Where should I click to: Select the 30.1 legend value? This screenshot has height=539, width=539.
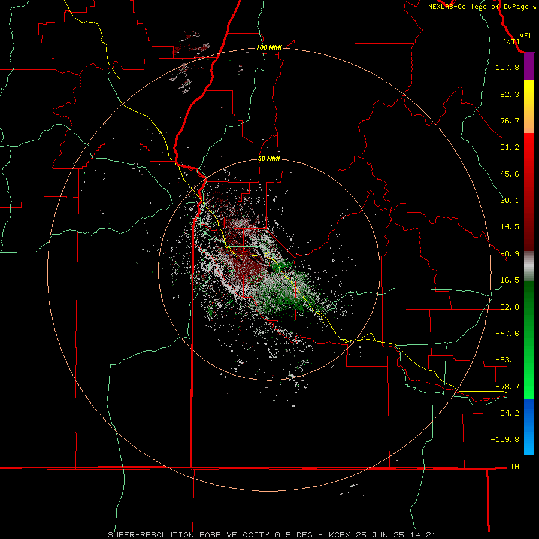[510, 201]
